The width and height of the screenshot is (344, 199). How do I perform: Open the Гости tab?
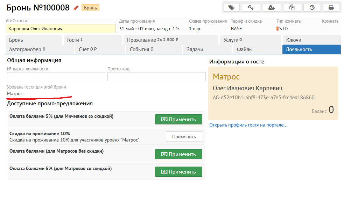pyautogui.click(x=75, y=40)
